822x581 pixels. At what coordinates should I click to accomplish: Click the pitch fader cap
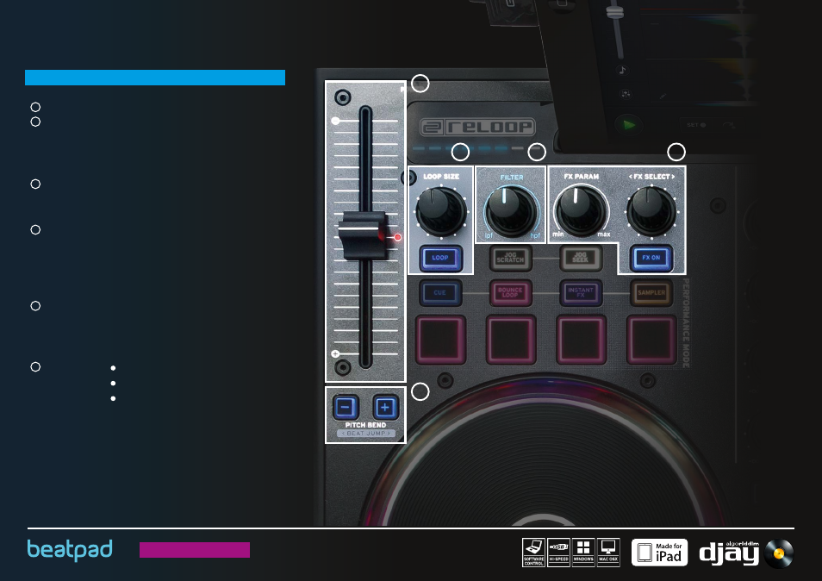[364, 235]
